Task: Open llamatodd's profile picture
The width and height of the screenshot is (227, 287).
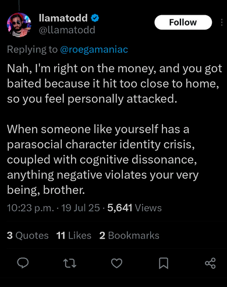Action: click(x=19, y=25)
